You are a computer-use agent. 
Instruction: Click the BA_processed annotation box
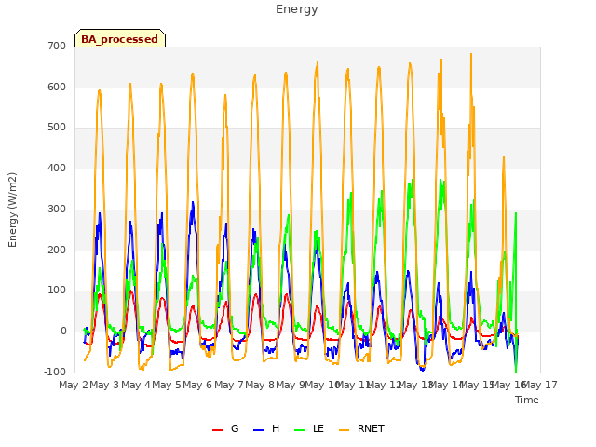120,38
